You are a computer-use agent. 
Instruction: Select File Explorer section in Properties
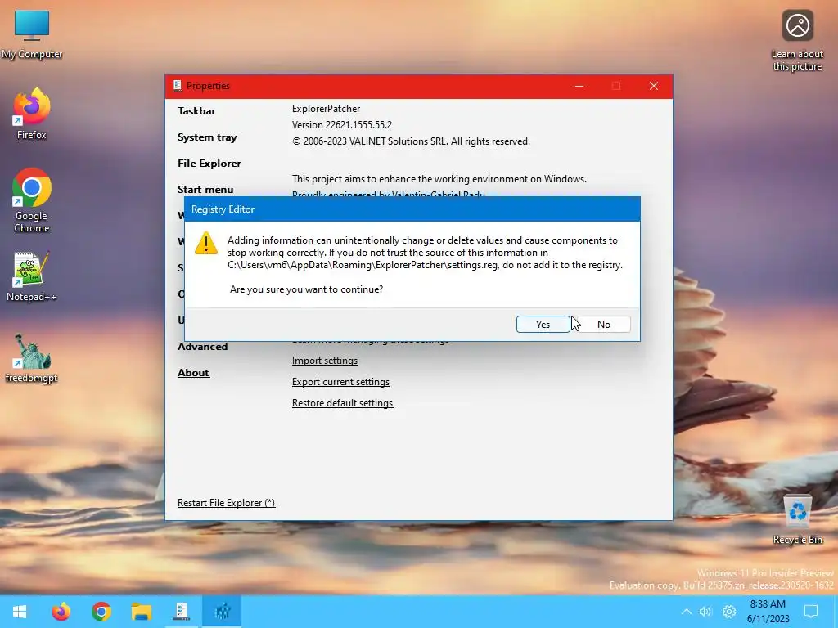point(209,164)
